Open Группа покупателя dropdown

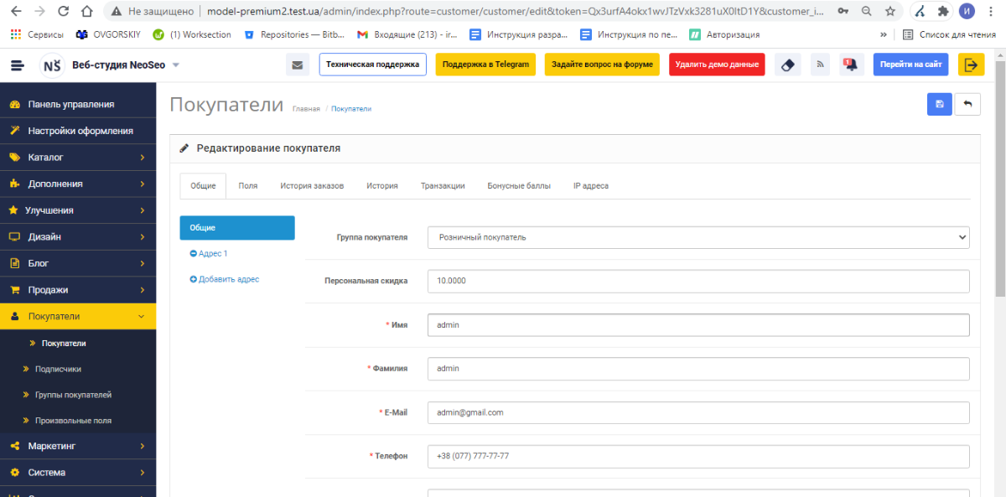pyautogui.click(x=698, y=237)
